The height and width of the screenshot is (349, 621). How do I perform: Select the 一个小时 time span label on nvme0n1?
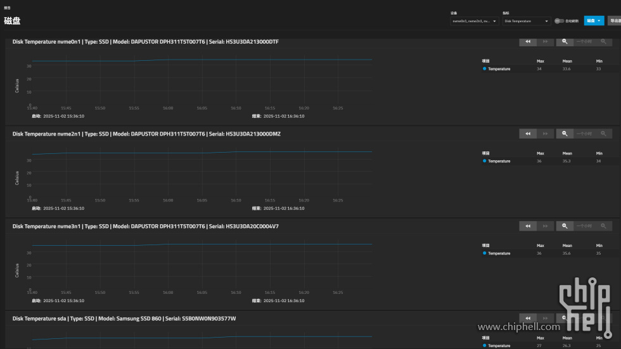point(584,42)
